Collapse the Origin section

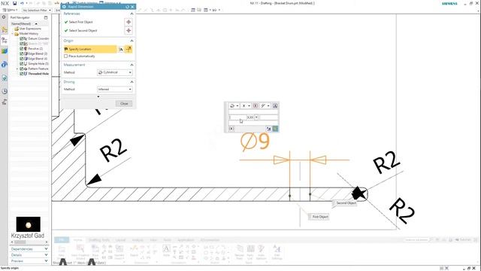(x=132, y=41)
